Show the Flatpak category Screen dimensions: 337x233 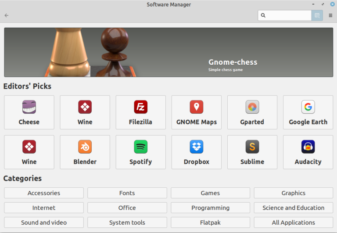210,222
